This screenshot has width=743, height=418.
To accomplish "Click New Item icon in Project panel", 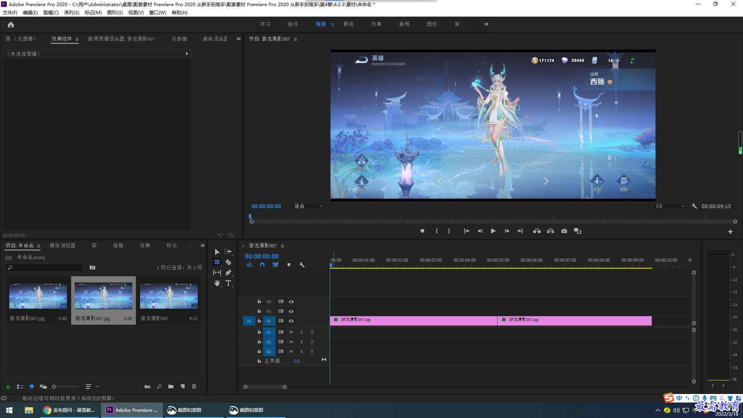I will pyautogui.click(x=183, y=387).
